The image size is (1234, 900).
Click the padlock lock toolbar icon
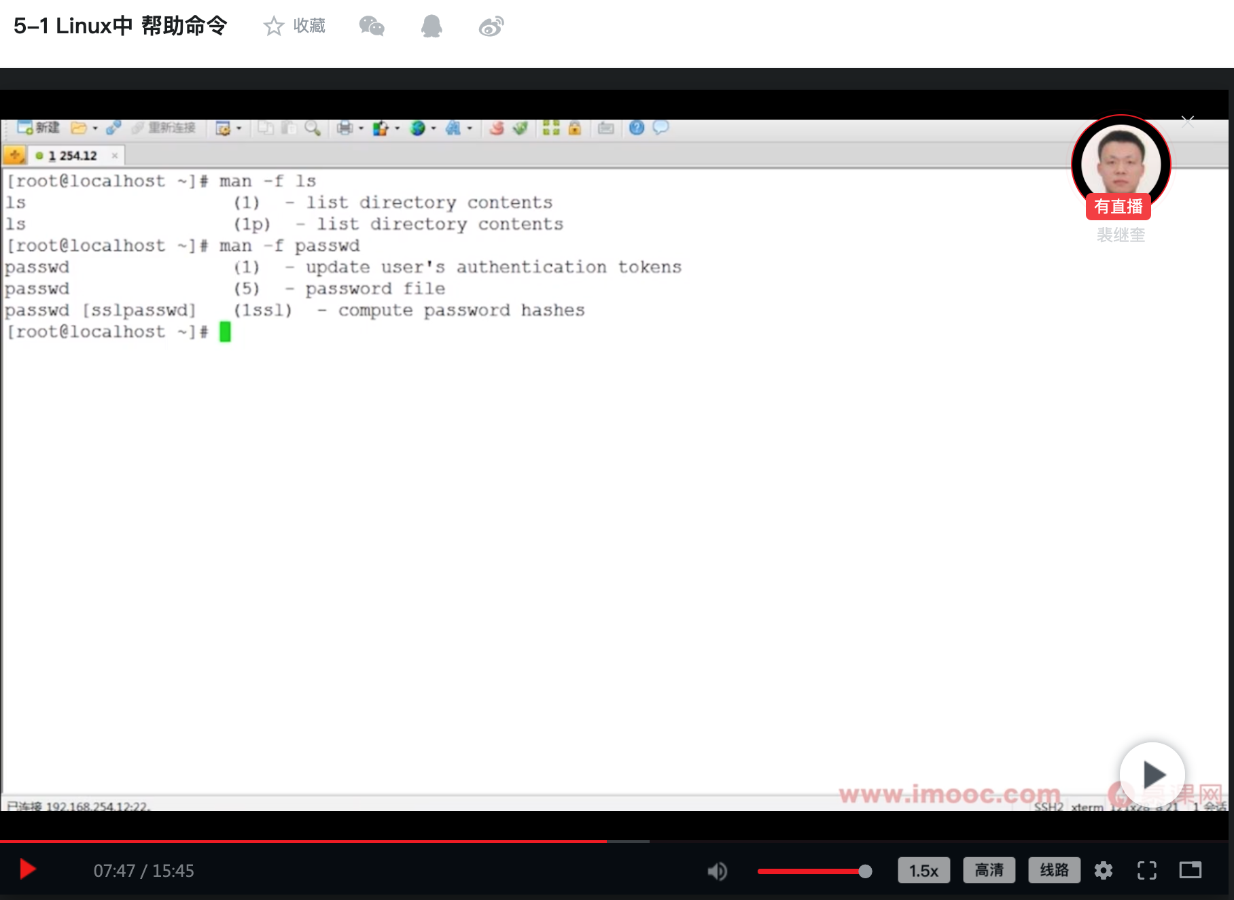click(575, 128)
